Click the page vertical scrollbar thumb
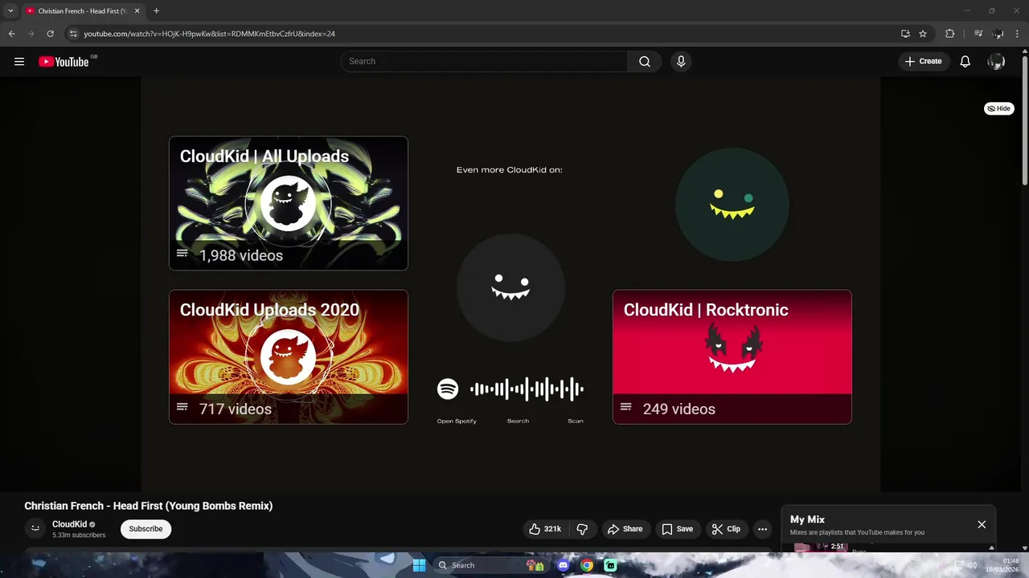 (x=1024, y=119)
